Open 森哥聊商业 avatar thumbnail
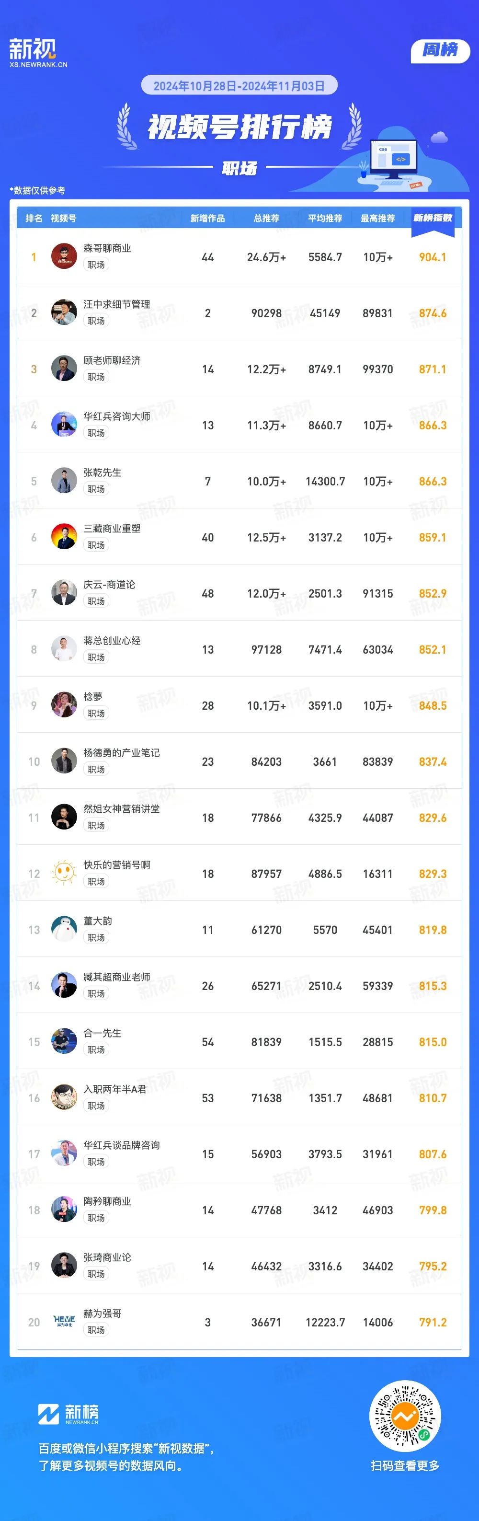Screen dimensions: 479x1521 64,256
